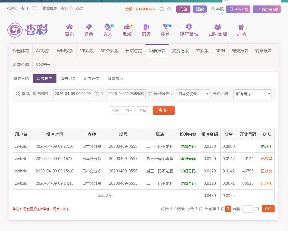Open the 首页 home icon
288x231 pixels.
pos(69,27)
